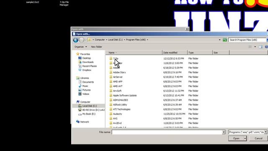268x151 pixels.
Task: Click the 11/25/2012 10:55 PM date for Audacity
Action: pyautogui.click(x=174, y=114)
